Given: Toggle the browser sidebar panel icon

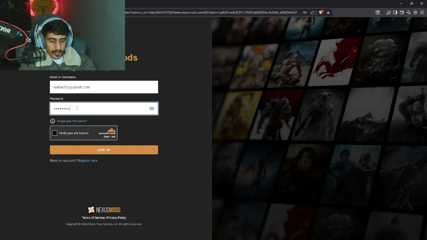Looking at the screenshot, I should tap(395, 12).
